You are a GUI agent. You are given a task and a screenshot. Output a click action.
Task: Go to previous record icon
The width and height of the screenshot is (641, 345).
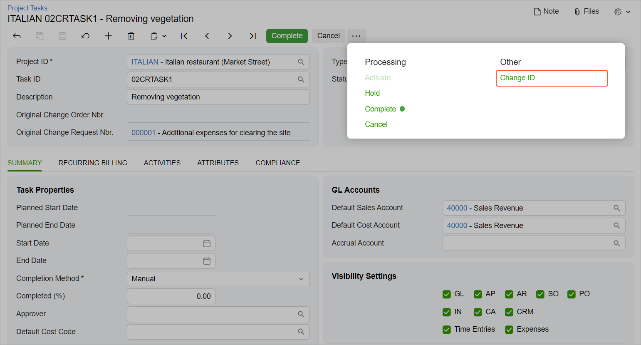pos(207,36)
